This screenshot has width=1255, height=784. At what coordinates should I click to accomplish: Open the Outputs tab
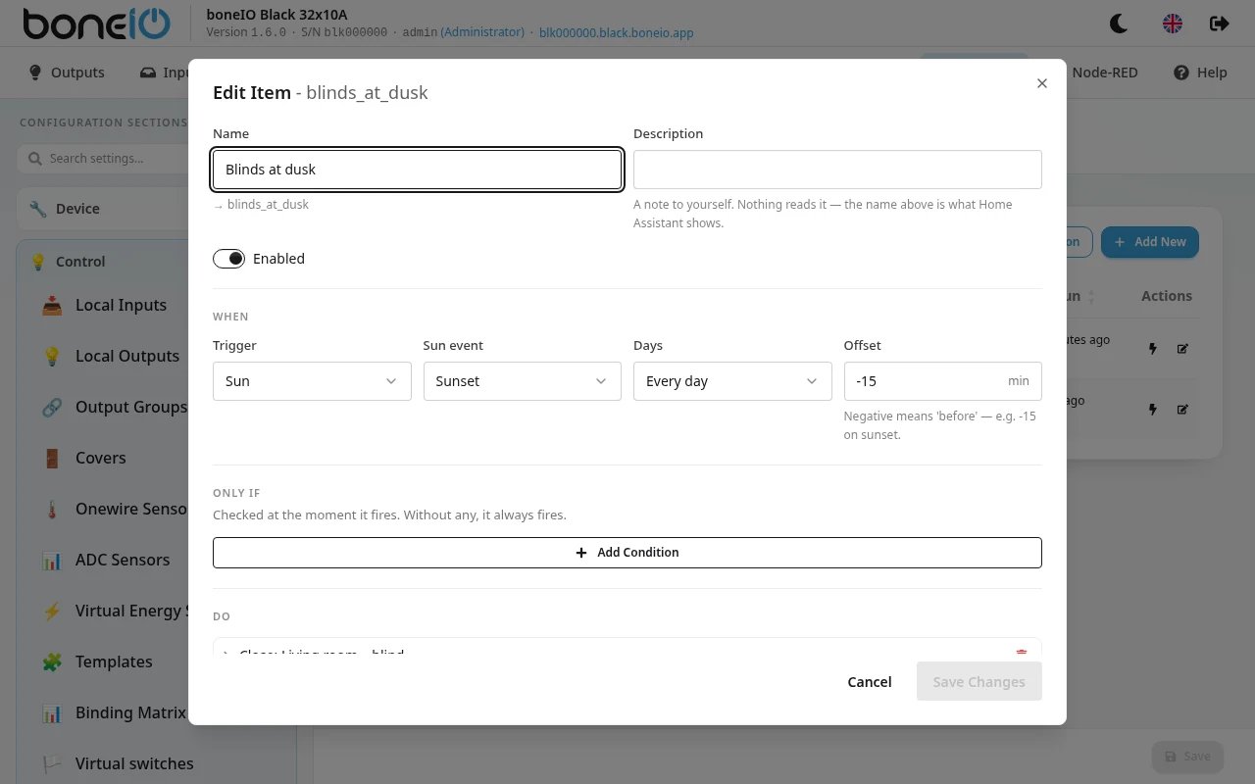pyautogui.click(x=67, y=73)
